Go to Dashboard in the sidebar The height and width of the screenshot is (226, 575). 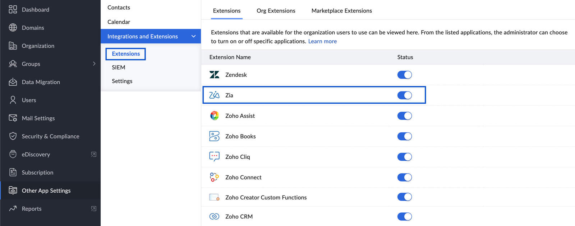tap(36, 10)
